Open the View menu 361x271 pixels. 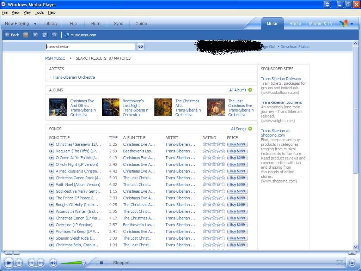pyautogui.click(x=16, y=12)
